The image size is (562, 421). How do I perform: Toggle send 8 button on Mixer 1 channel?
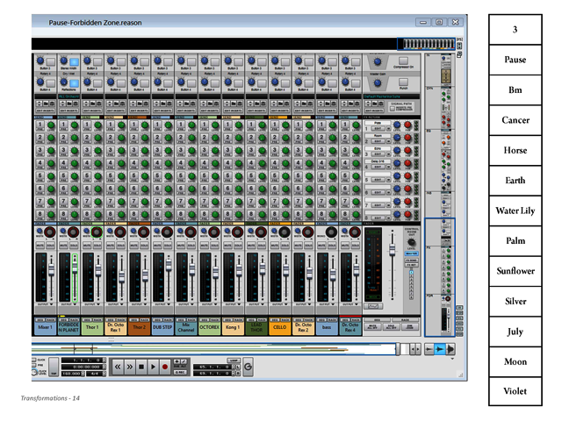point(40,214)
